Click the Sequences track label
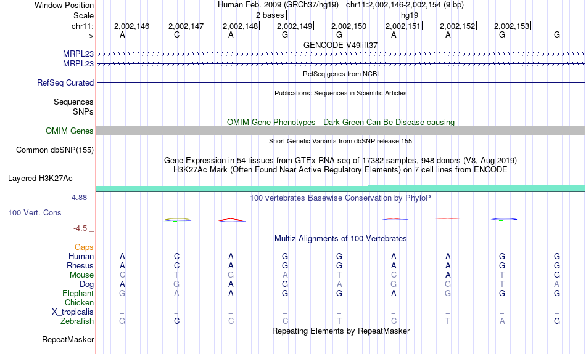 tap(73, 102)
